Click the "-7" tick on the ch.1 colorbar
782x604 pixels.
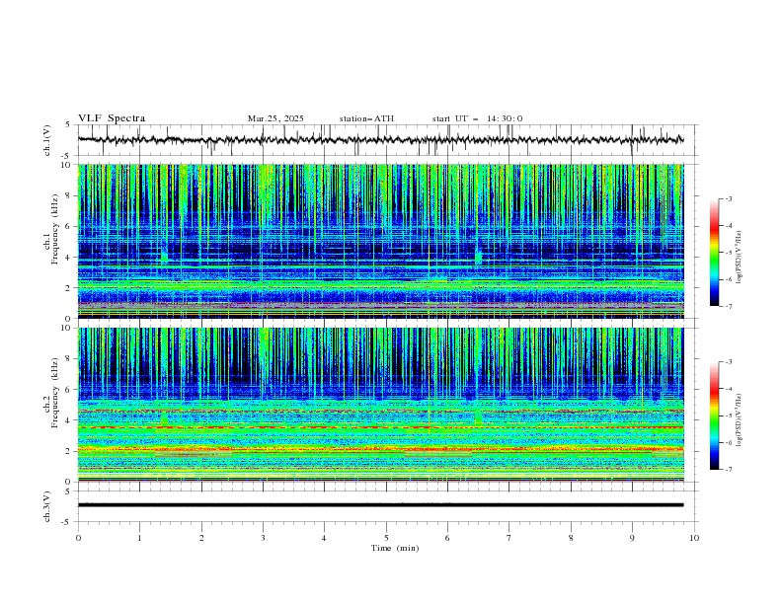coord(729,306)
